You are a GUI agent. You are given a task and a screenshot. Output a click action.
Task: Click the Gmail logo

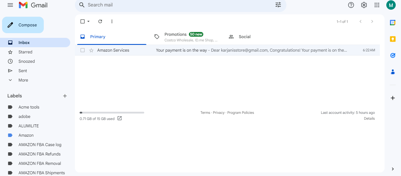[x=33, y=5]
